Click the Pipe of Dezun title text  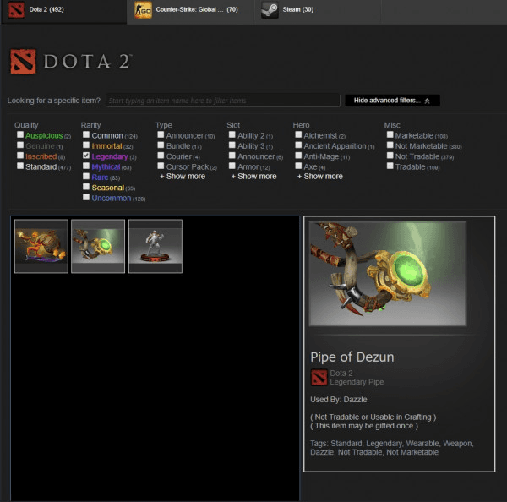pos(352,357)
